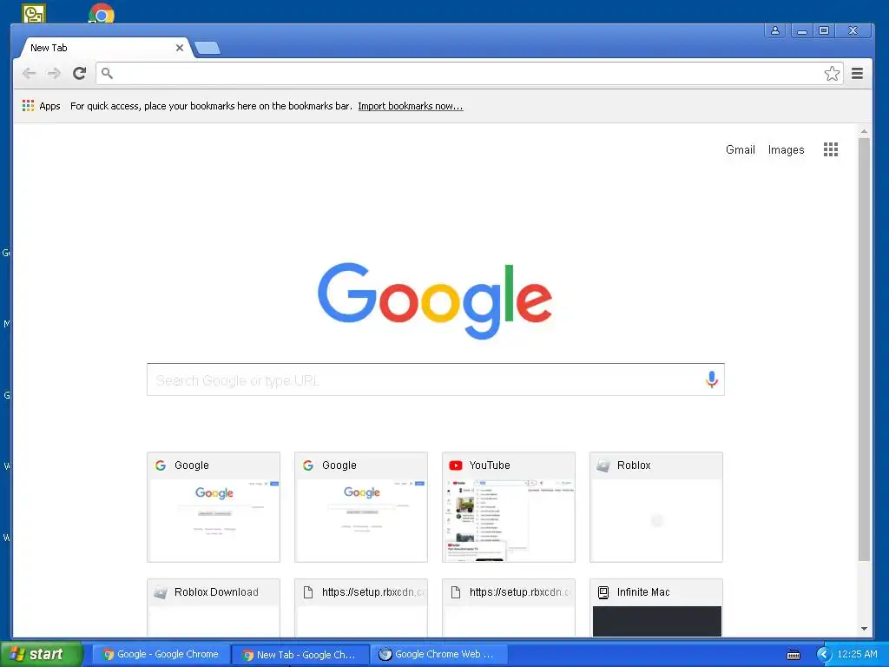
Task: Switch to Google - Google Chrome taskbar window
Action: 161,655
